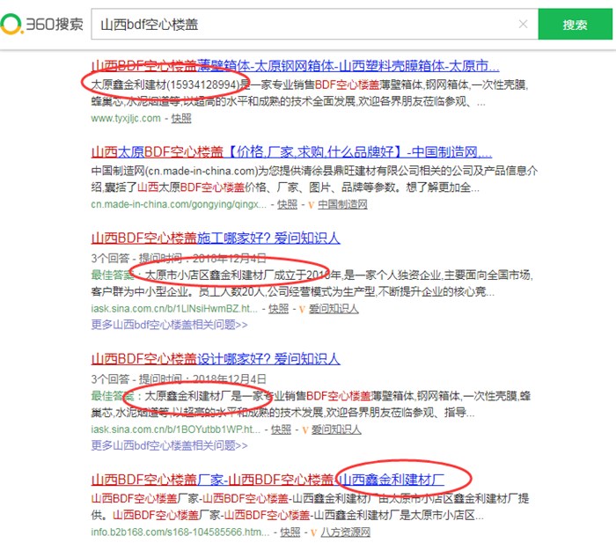Viewport: 616px width, 543px height.
Task: Open 快照 next to iask.sina.com.cn/b/1BOYutbb1WP
Action: [282, 429]
